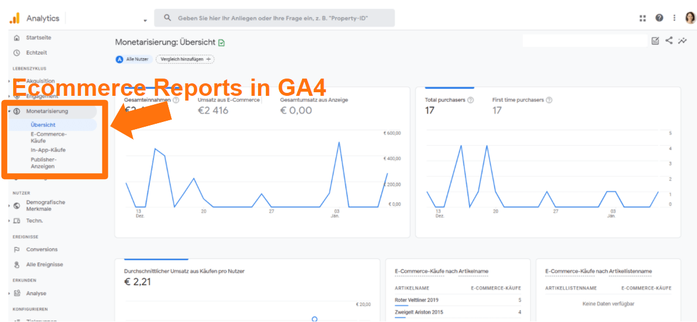
Task: Click the Alle Ereignisse touch icon
Action: point(17,265)
